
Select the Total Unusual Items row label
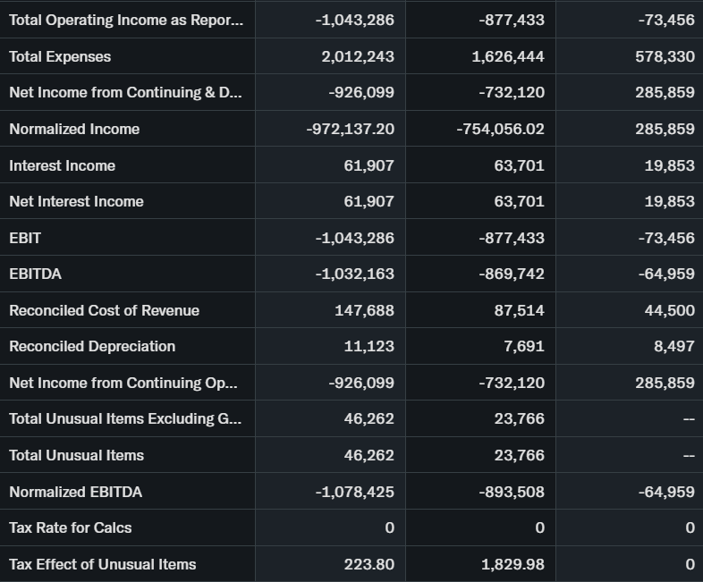[x=76, y=455]
